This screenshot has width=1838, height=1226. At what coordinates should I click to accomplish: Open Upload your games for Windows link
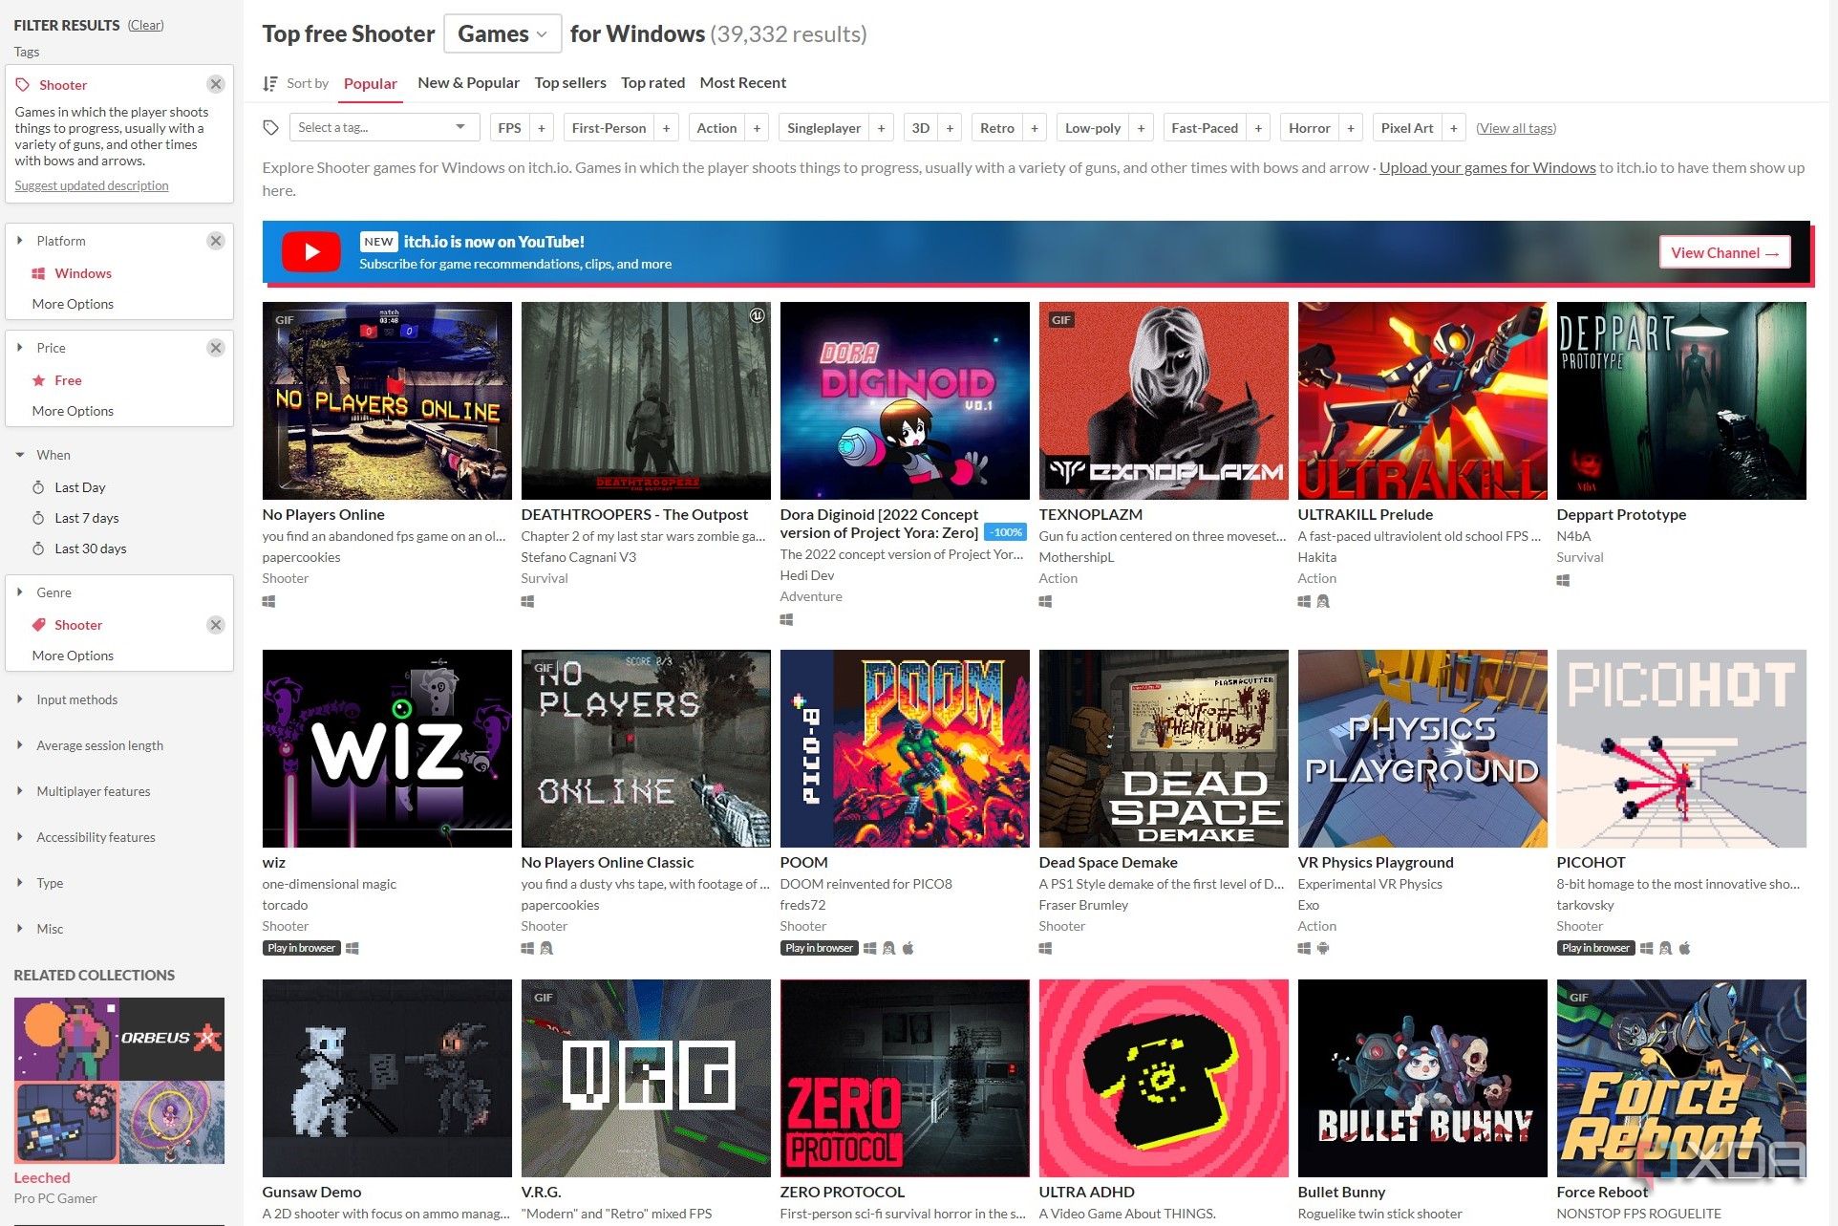click(x=1487, y=168)
